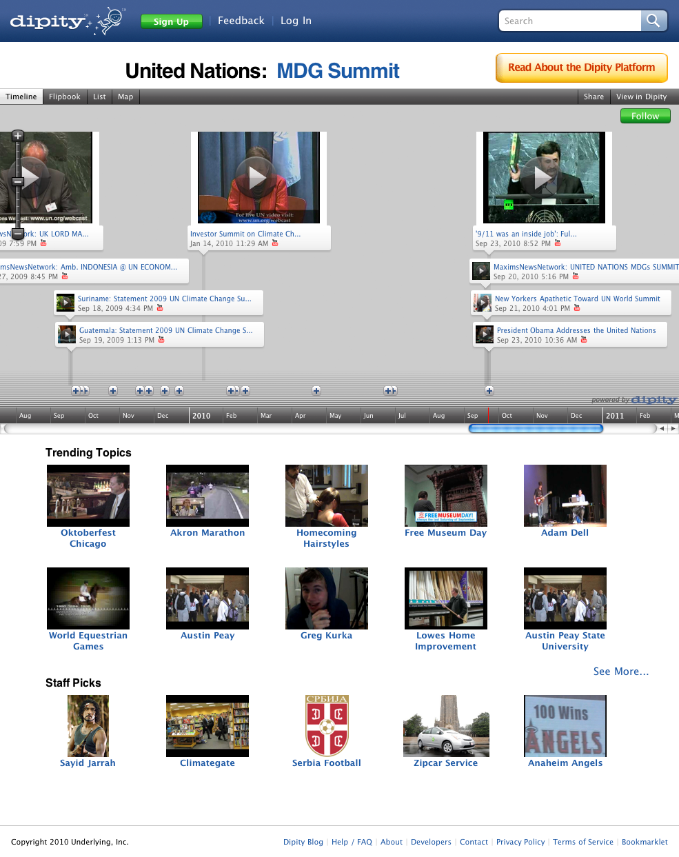Zoom in the timeline with plus icon
The image size is (679, 857).
(x=18, y=136)
